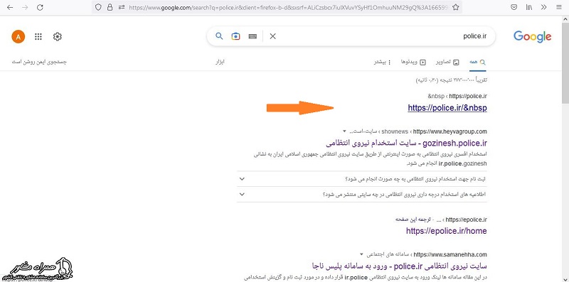Clear the search box with the X
Image resolution: width=569 pixels, height=282 pixels.
point(273,36)
